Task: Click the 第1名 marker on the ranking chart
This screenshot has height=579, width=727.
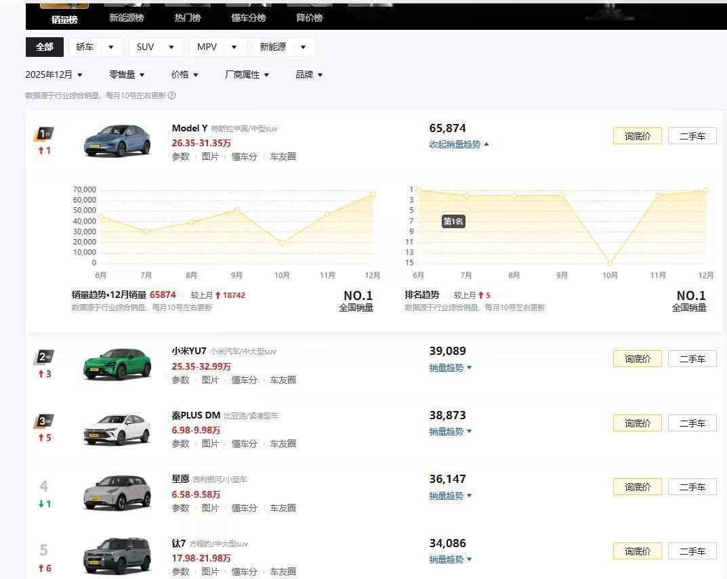Action: tap(453, 221)
